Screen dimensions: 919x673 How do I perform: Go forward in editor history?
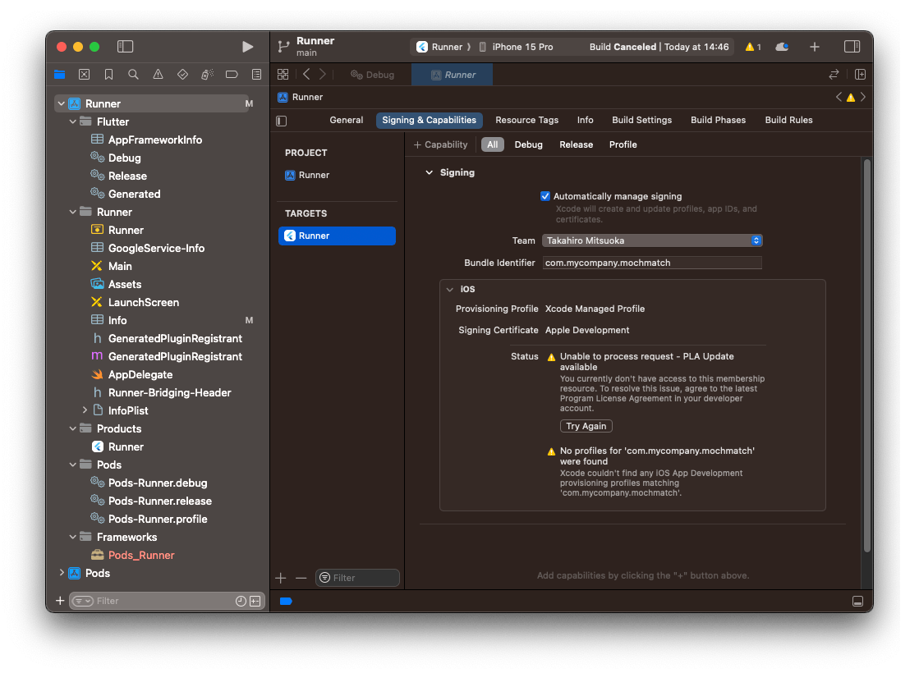(323, 75)
